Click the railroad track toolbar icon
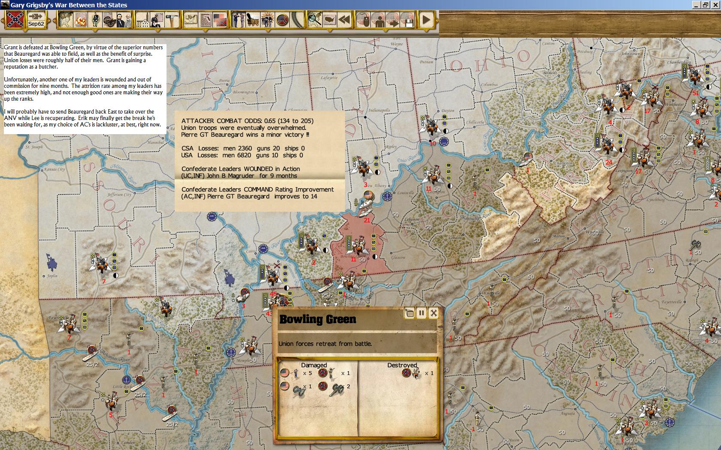The width and height of the screenshot is (721, 450). point(297,20)
